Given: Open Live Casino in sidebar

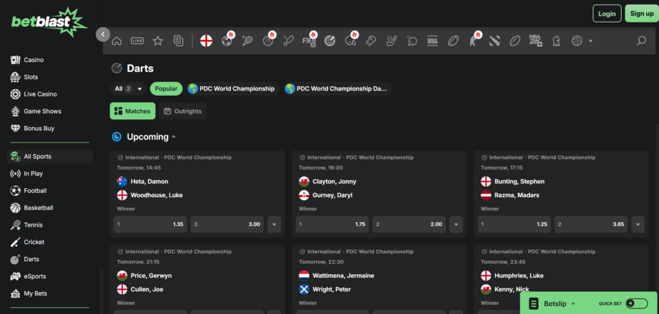Looking at the screenshot, I should tap(40, 94).
